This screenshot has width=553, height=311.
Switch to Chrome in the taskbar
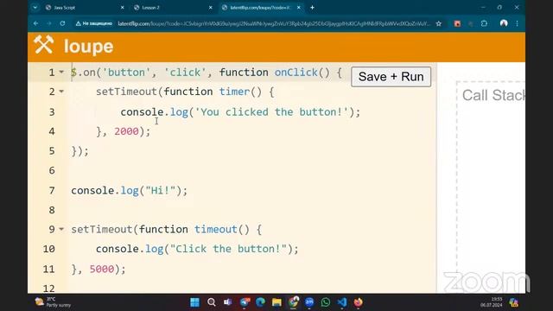pos(294,301)
